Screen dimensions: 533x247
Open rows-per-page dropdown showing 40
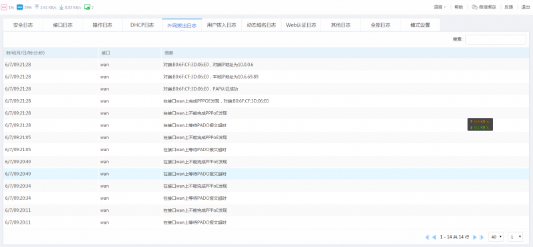[x=496, y=237]
